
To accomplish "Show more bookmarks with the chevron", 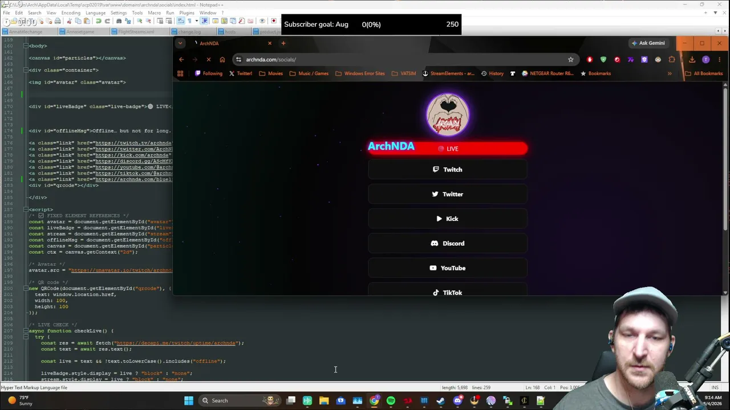I will pyautogui.click(x=670, y=73).
